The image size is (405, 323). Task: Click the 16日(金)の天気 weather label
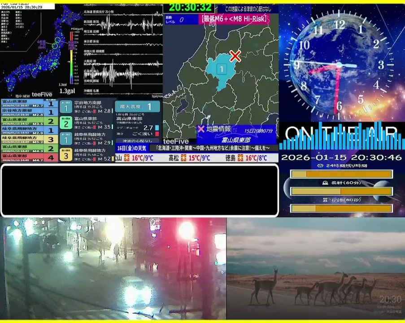(x=132, y=148)
